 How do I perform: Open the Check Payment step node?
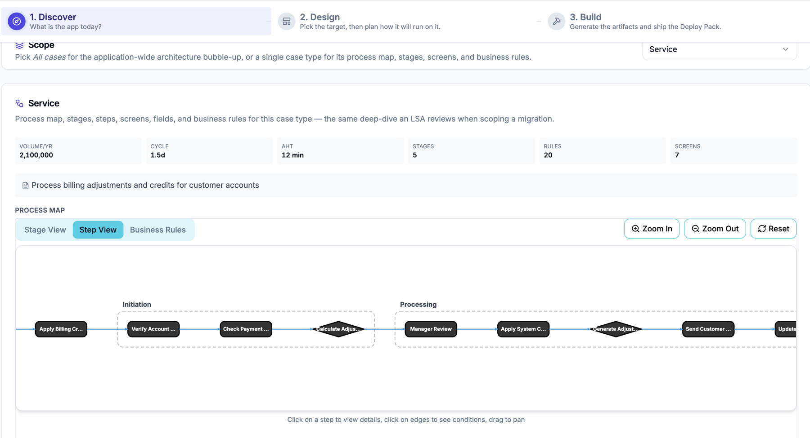click(x=246, y=329)
